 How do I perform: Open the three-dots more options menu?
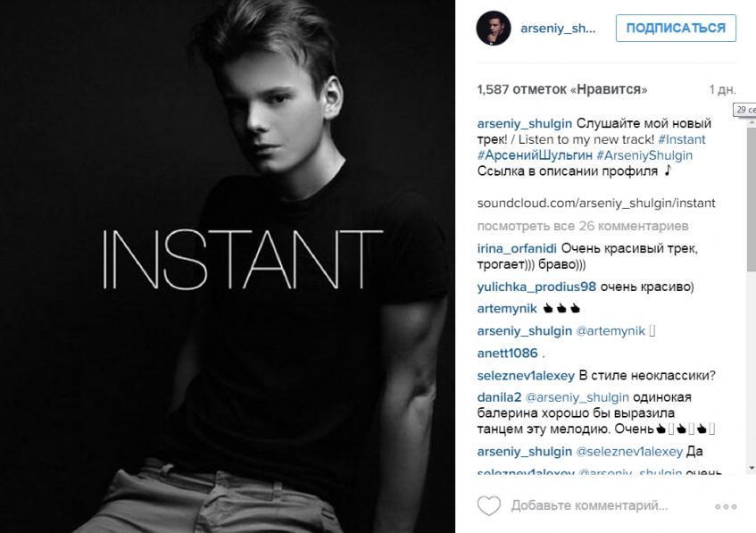[726, 506]
